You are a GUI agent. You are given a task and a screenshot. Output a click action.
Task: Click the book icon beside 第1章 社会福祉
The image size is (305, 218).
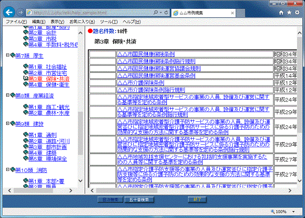click(x=25, y=67)
